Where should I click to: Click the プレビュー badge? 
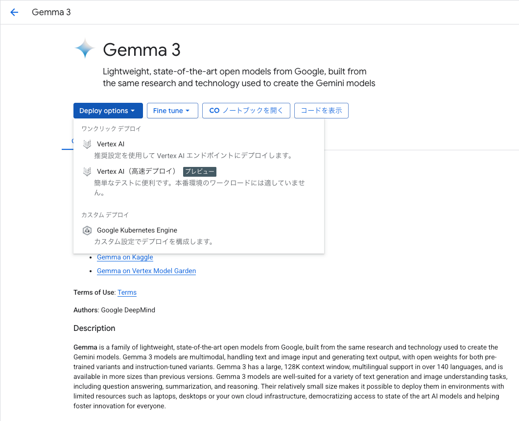pos(200,171)
